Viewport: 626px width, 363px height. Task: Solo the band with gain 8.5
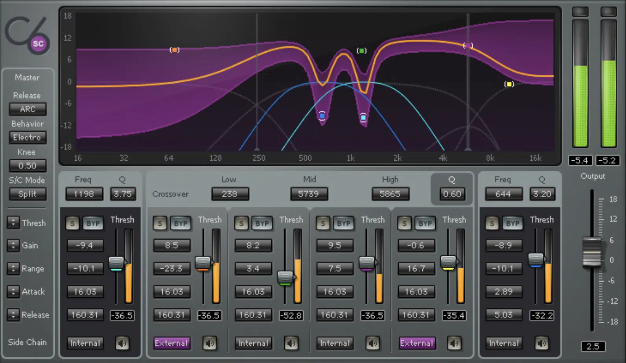(160, 224)
